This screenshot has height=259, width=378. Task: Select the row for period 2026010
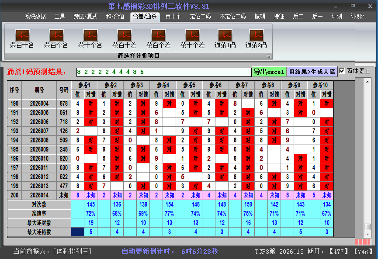click(x=39, y=159)
